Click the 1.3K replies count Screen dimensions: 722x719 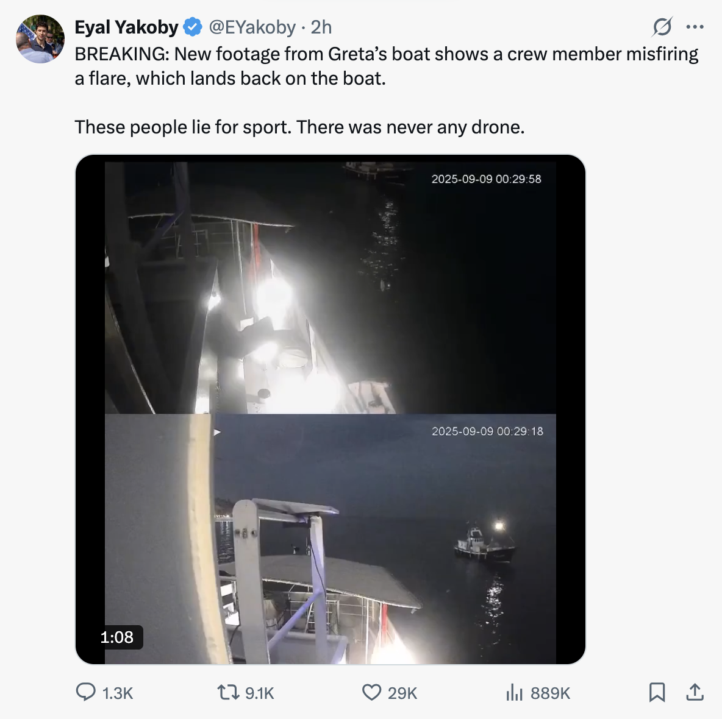click(118, 693)
